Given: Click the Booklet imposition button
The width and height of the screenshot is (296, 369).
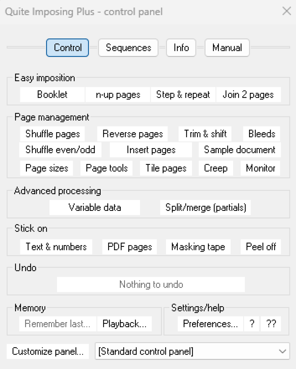Looking at the screenshot, I should [52, 95].
